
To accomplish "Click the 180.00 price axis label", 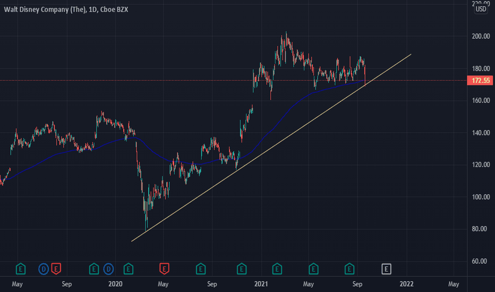I will [481, 68].
